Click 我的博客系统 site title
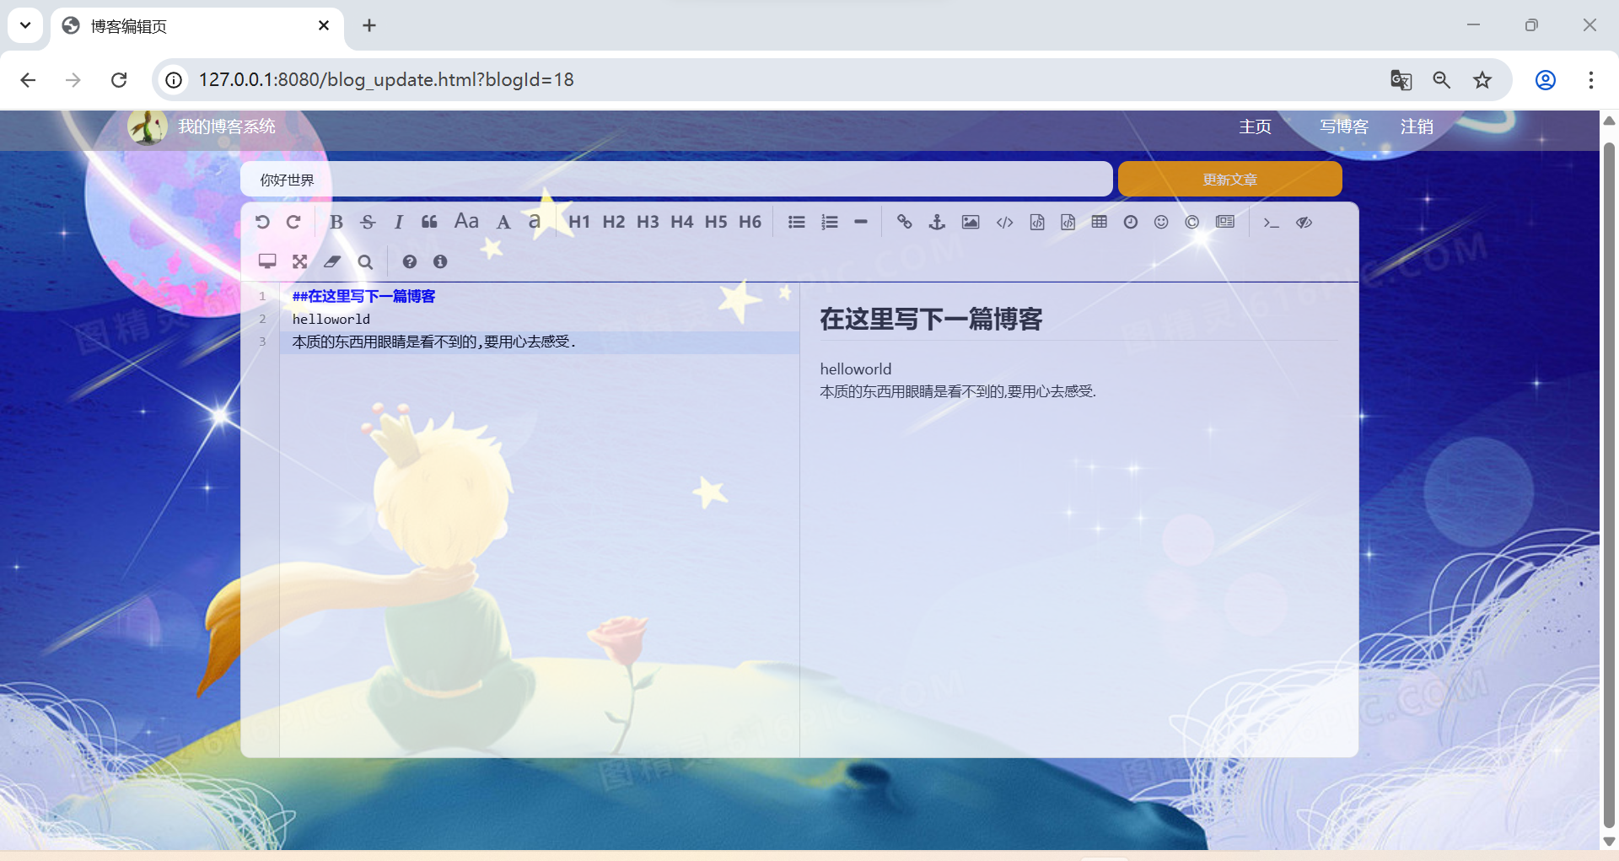 tap(227, 126)
